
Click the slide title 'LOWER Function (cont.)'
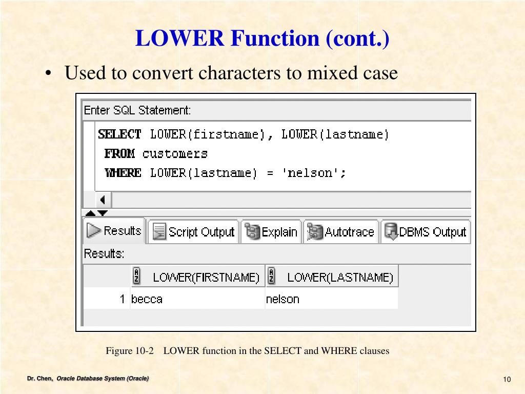pyautogui.click(x=262, y=38)
